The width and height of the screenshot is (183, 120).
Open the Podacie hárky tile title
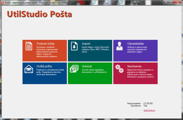click(45, 44)
